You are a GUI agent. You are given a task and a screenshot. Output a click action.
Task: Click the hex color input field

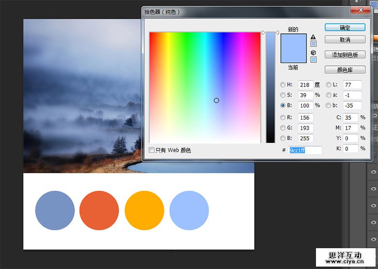pos(305,150)
